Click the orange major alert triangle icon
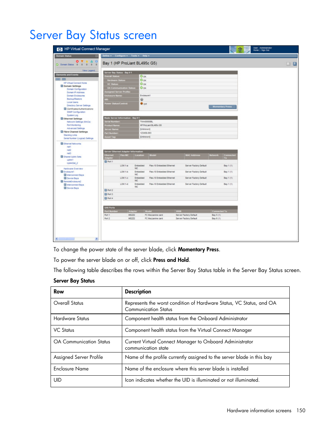 [82, 61]
